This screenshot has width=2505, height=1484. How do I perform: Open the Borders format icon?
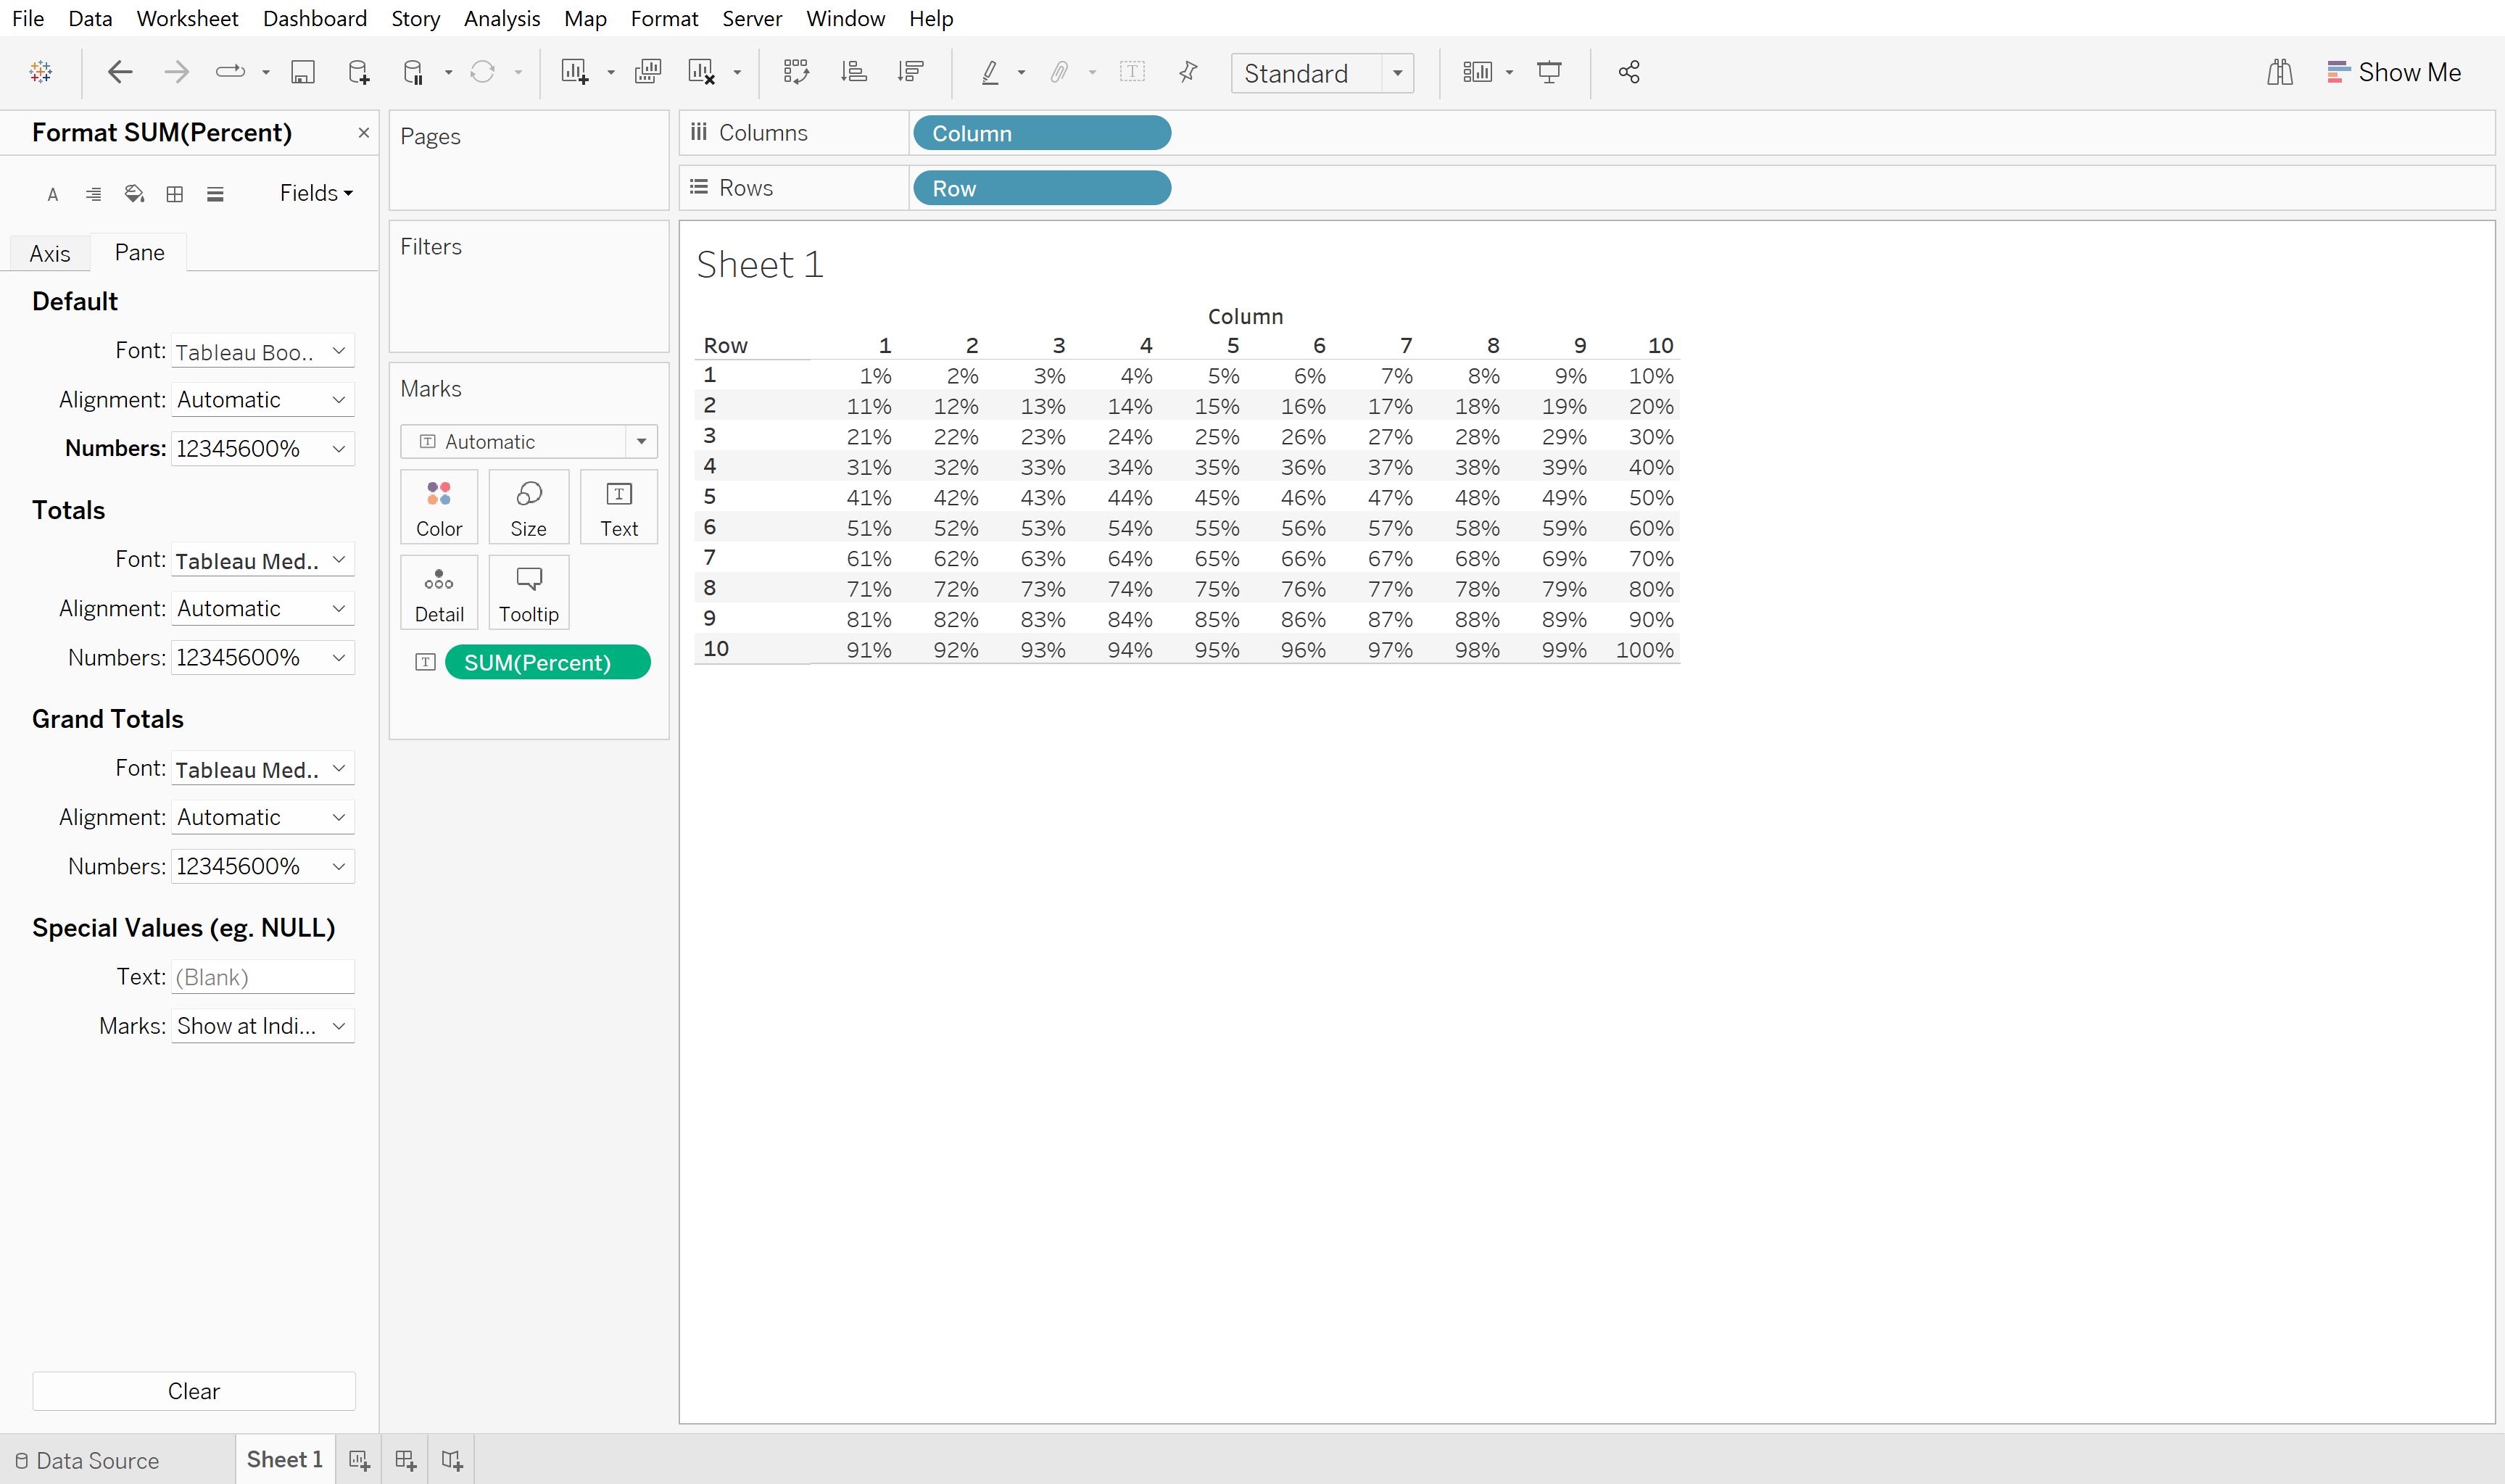(175, 194)
